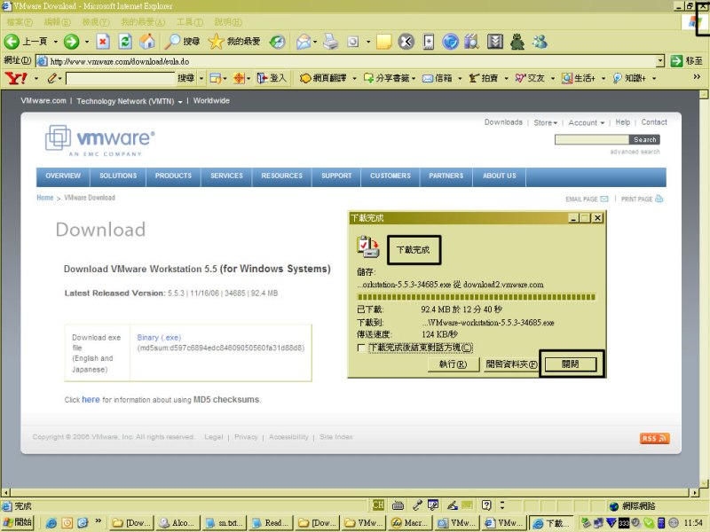Click the green Forward arrow button
The image size is (710, 532).
(x=71, y=42)
